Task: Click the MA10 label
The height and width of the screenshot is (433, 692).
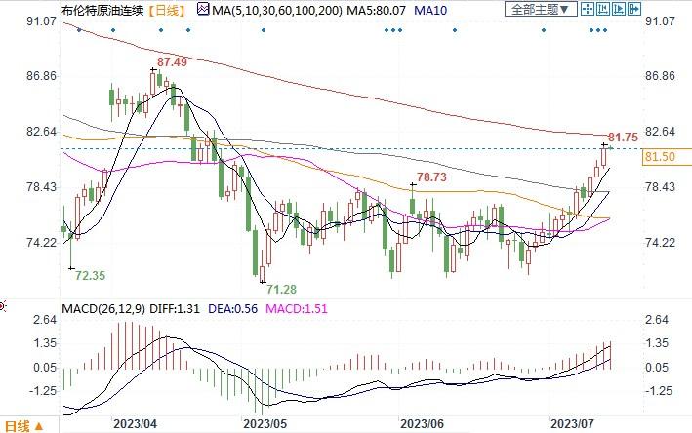Action: (x=430, y=10)
